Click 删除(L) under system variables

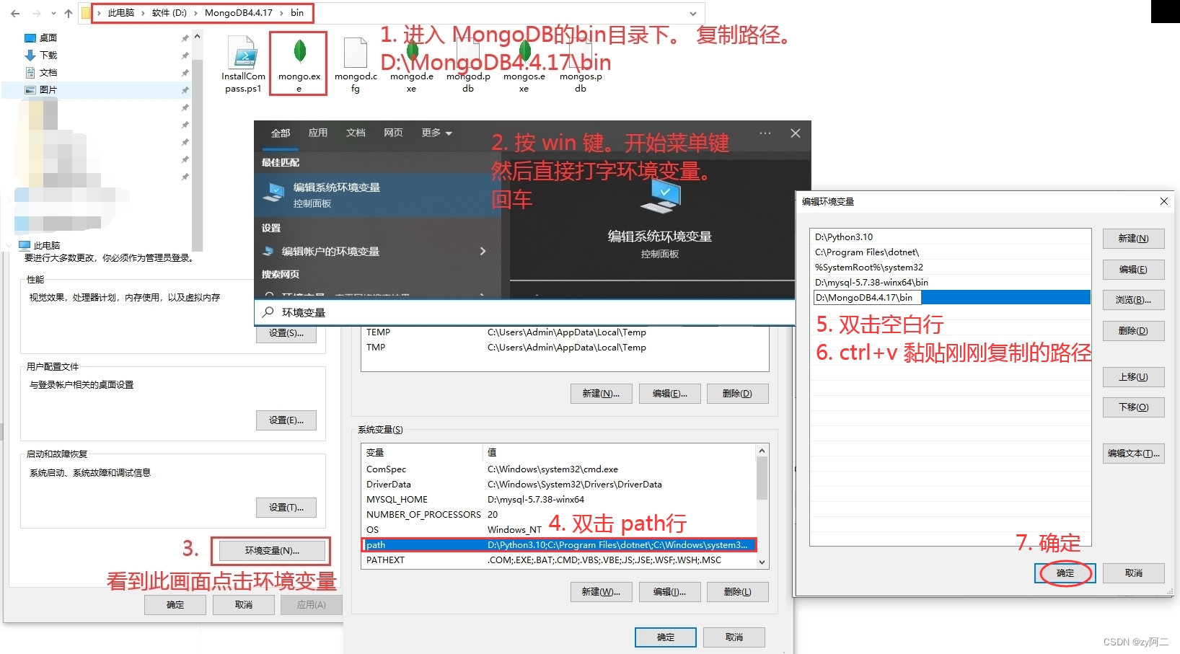click(737, 592)
